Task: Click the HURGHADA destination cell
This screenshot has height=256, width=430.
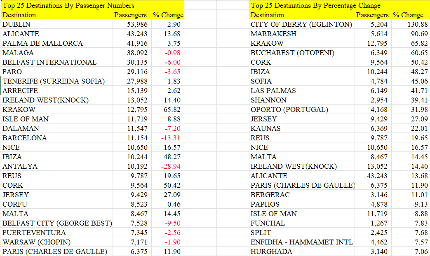Action: pyautogui.click(x=302, y=251)
